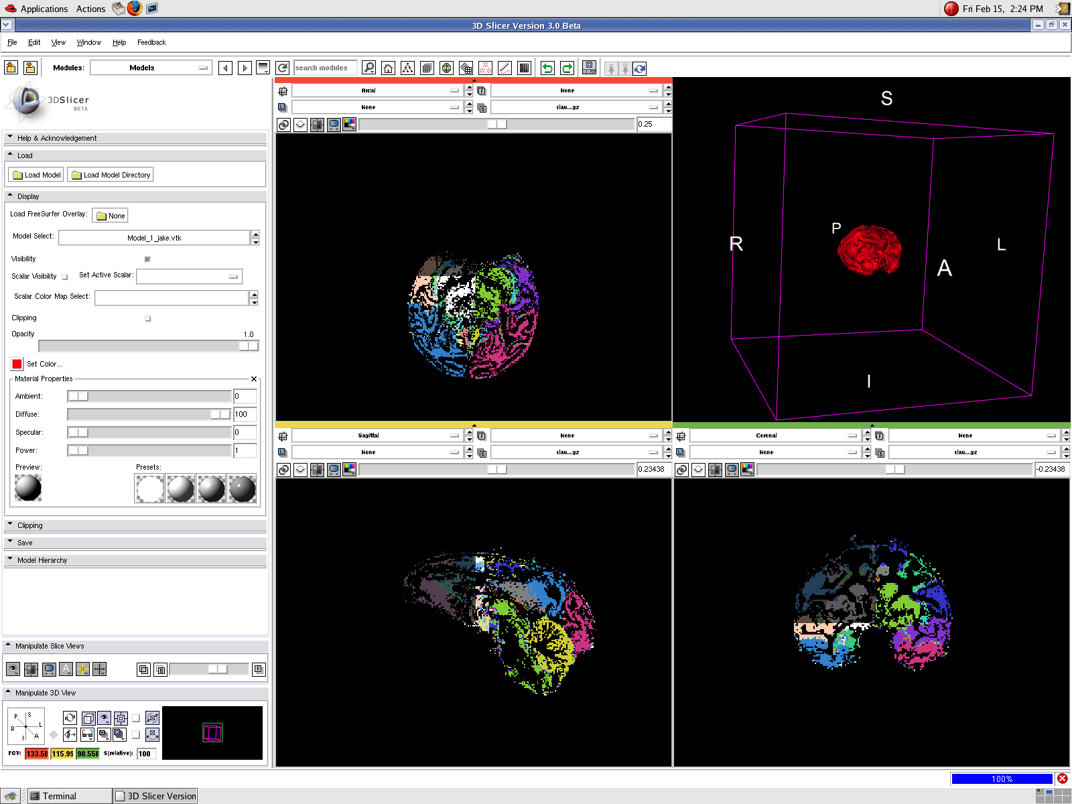This screenshot has height=804, width=1072.
Task: Click the Home module icon in toolbar
Action: [388, 68]
